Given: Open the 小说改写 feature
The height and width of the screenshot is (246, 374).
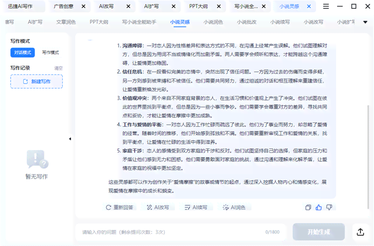Looking at the screenshot, I should (313, 22).
